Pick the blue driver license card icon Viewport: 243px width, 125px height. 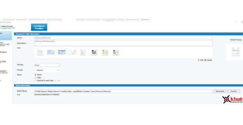pos(61,52)
